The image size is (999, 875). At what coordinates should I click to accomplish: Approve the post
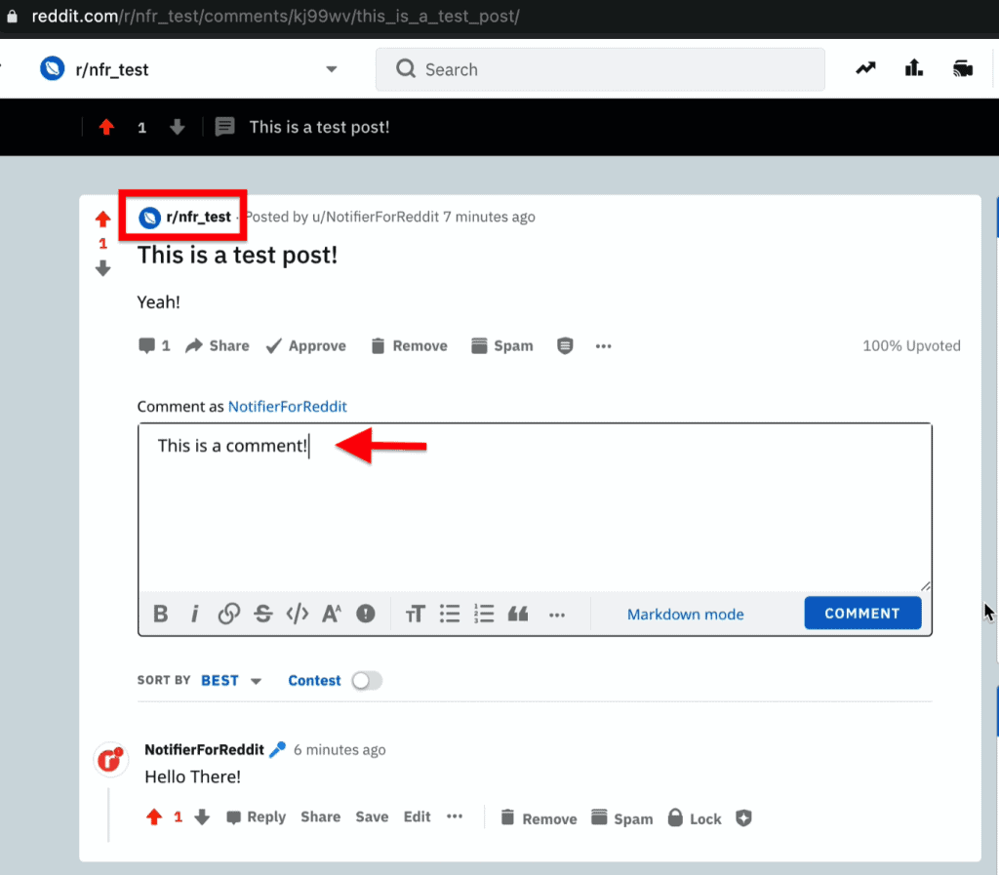pos(305,345)
